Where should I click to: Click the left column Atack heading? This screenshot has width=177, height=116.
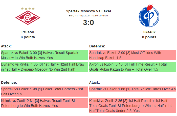click(6, 46)
